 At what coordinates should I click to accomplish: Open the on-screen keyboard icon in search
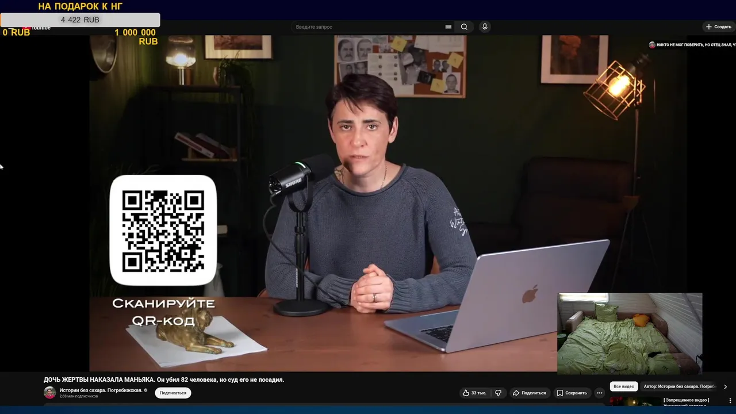448,27
